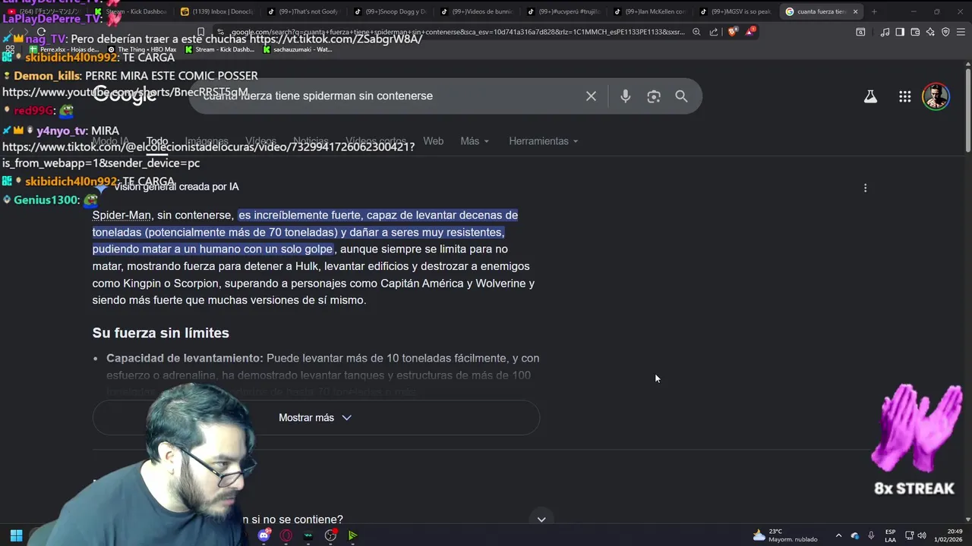Screen dimensions: 972x546
Task: Open the Brave Wallet icon
Action: [x=915, y=32]
